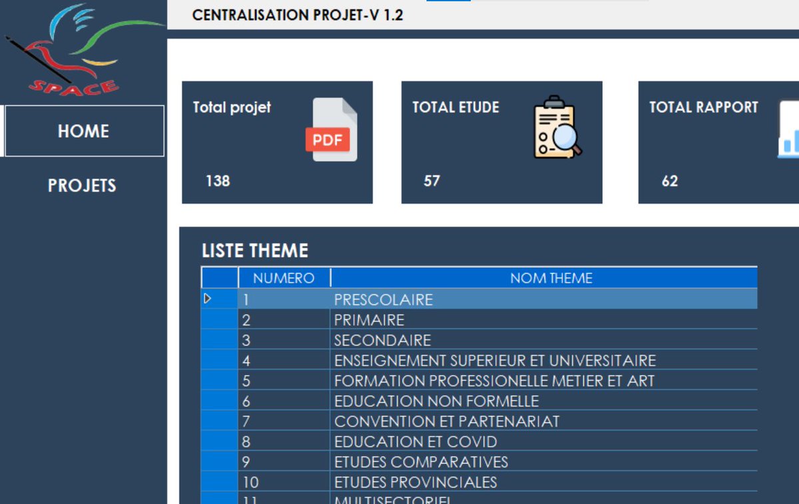Click the clipboard magnifier icon in TOTAL ETUDE
Screen dimensions: 799x504
pyautogui.click(x=558, y=127)
